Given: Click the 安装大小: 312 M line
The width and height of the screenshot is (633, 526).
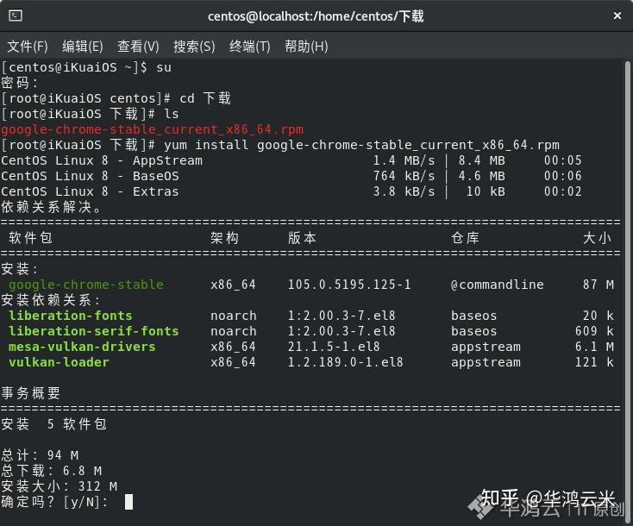Looking at the screenshot, I should 59,486.
